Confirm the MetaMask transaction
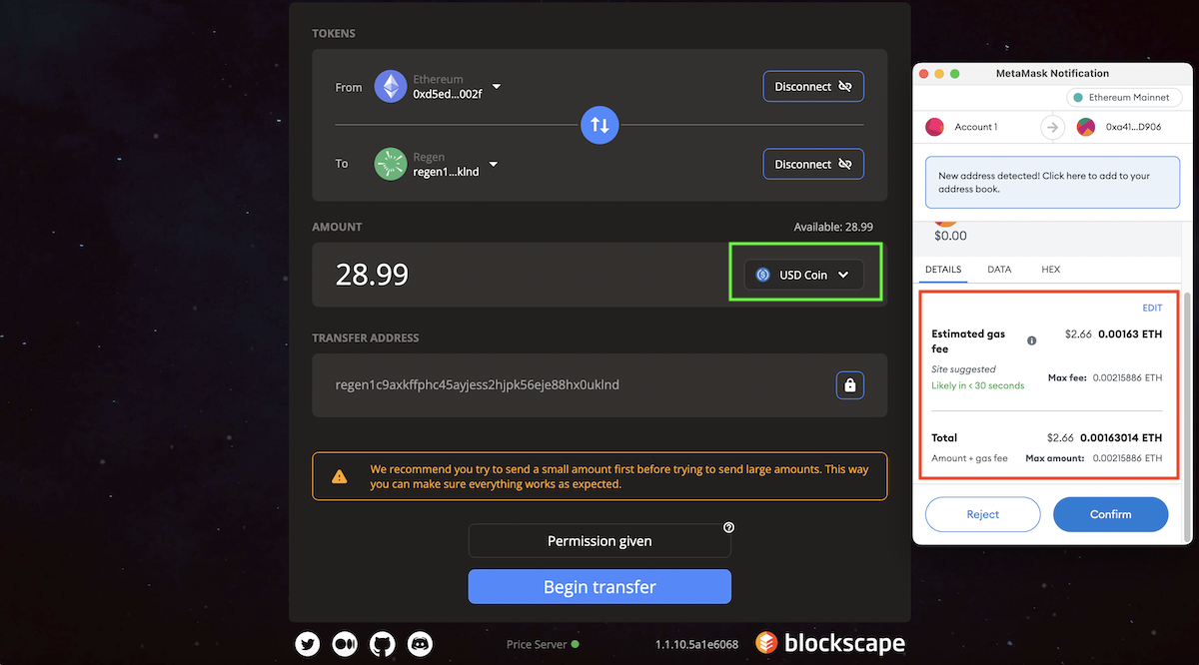Image resolution: width=1199 pixels, height=665 pixels. point(1110,514)
